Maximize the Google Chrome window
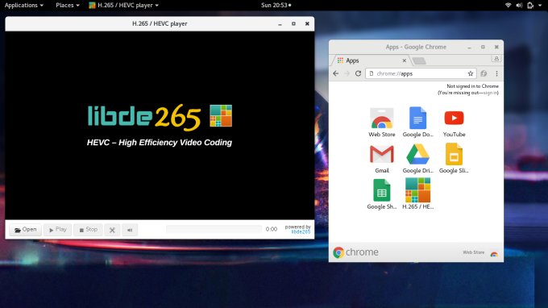The image size is (548, 308). 483,47
